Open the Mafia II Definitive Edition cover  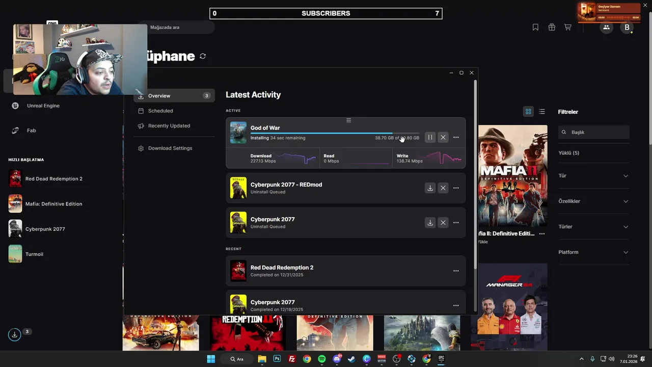coord(512,176)
